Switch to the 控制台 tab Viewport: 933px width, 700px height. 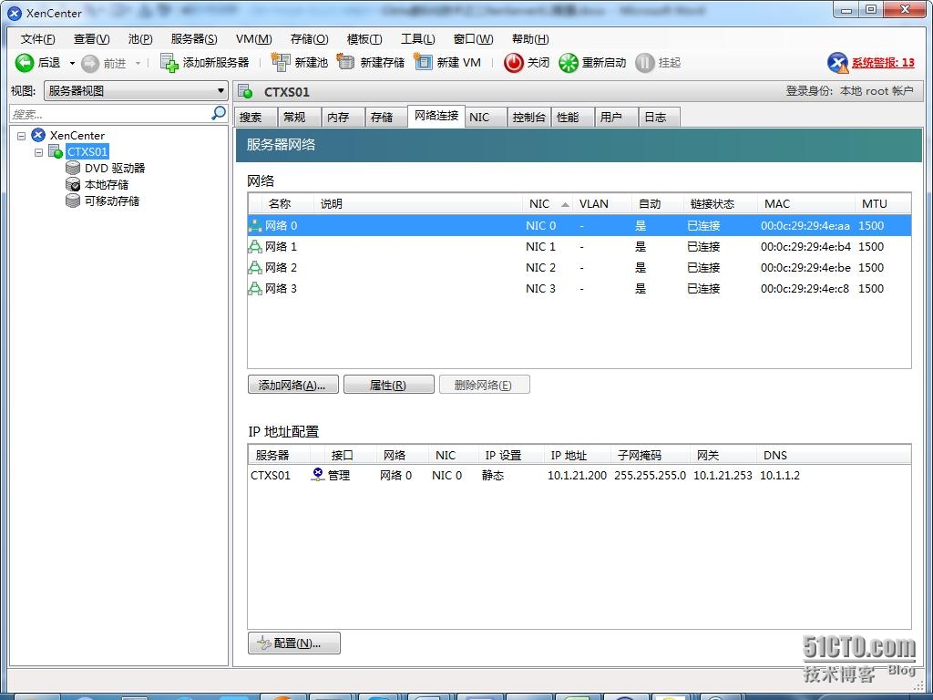pos(529,118)
